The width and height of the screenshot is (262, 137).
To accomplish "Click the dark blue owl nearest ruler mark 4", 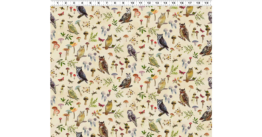I will click(x=82, y=11).
